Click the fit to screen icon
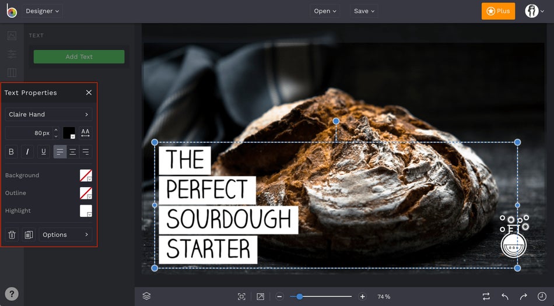Viewport: 554px width, 306px height. [241, 297]
